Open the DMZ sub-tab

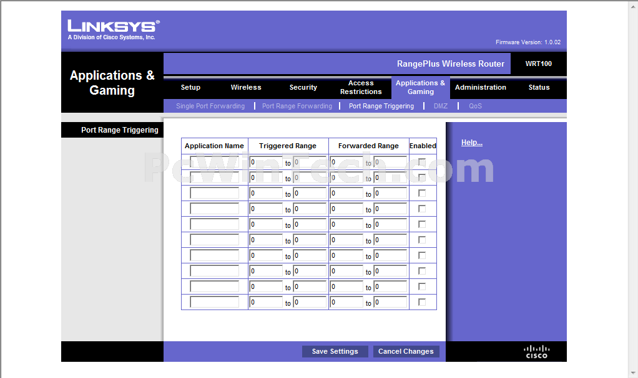pyautogui.click(x=441, y=106)
